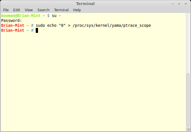Close the Terminal window

coord(186,4)
